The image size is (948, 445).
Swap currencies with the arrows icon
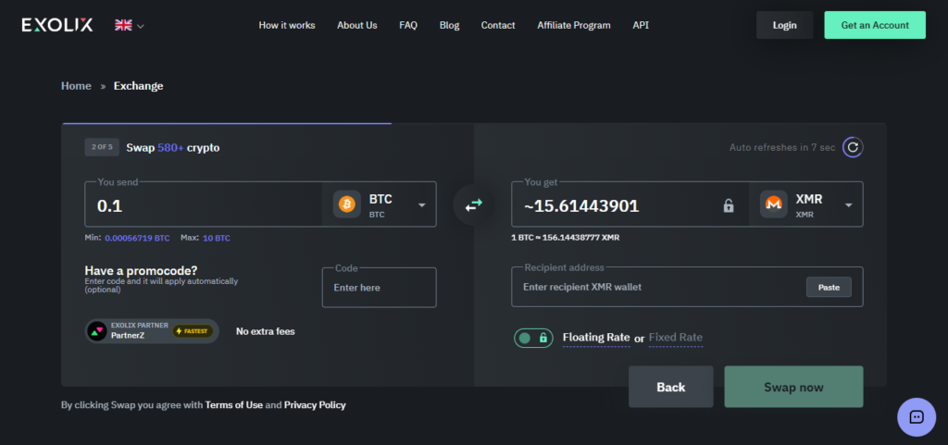click(473, 205)
